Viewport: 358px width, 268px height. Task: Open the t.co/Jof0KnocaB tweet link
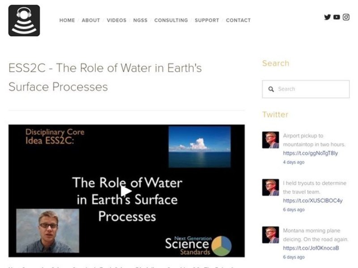(311, 248)
